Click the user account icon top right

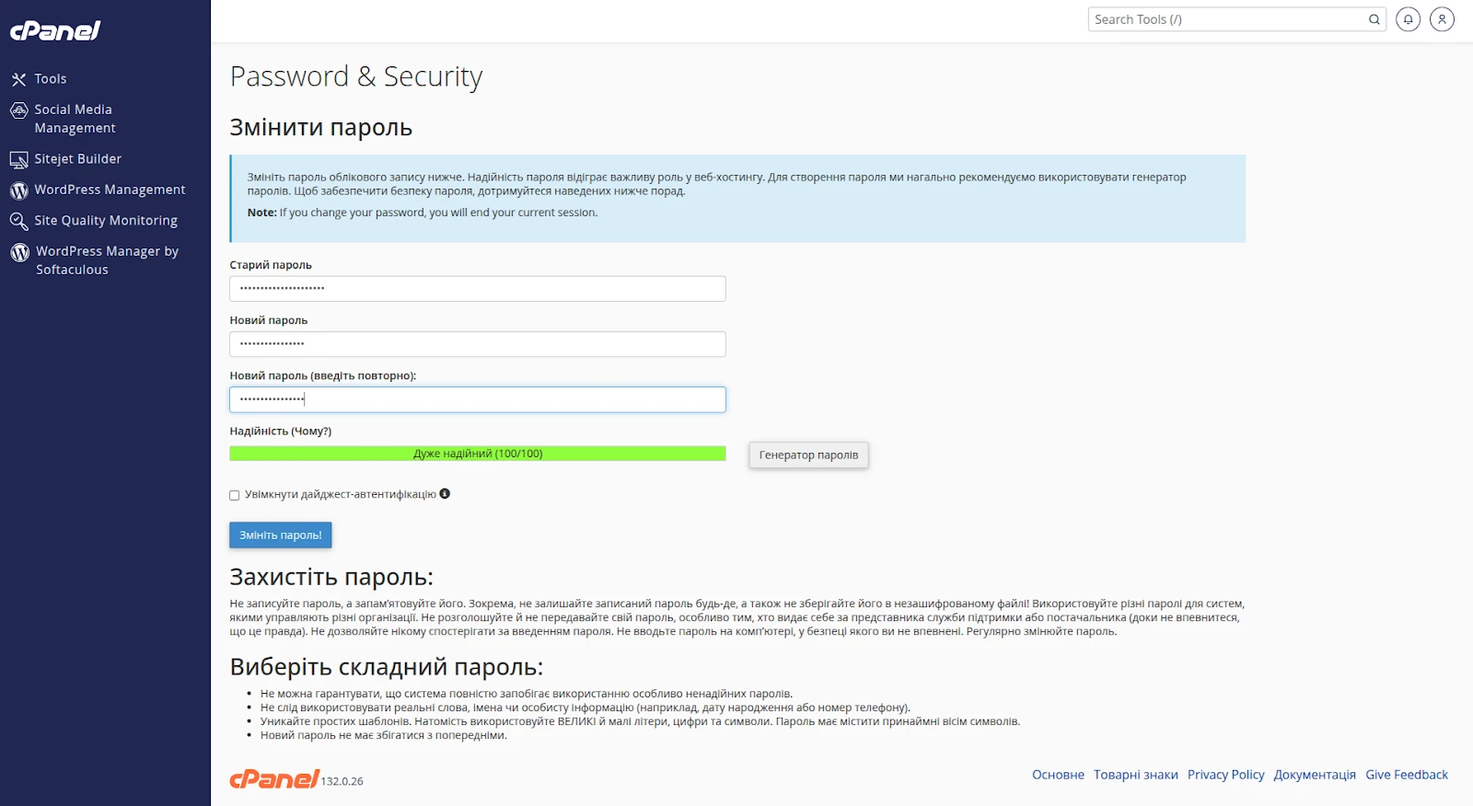[x=1442, y=18]
